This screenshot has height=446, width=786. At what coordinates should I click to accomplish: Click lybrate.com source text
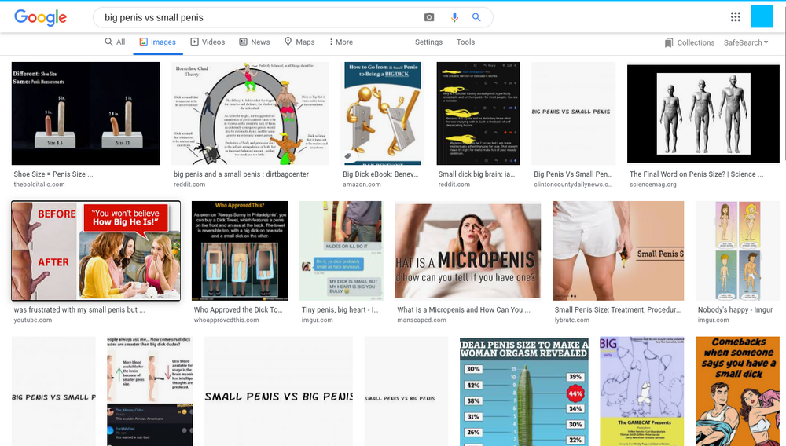point(572,320)
